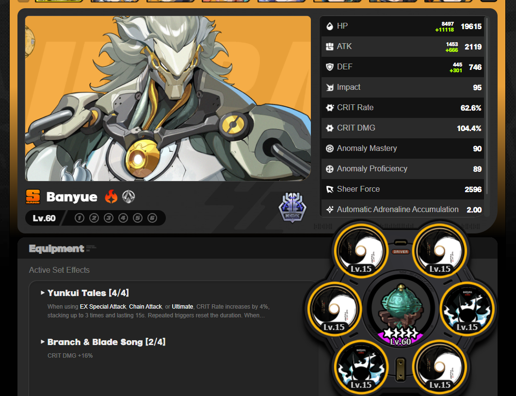Select the upper-right Yunkui Tales drive disc

pyautogui.click(x=440, y=250)
